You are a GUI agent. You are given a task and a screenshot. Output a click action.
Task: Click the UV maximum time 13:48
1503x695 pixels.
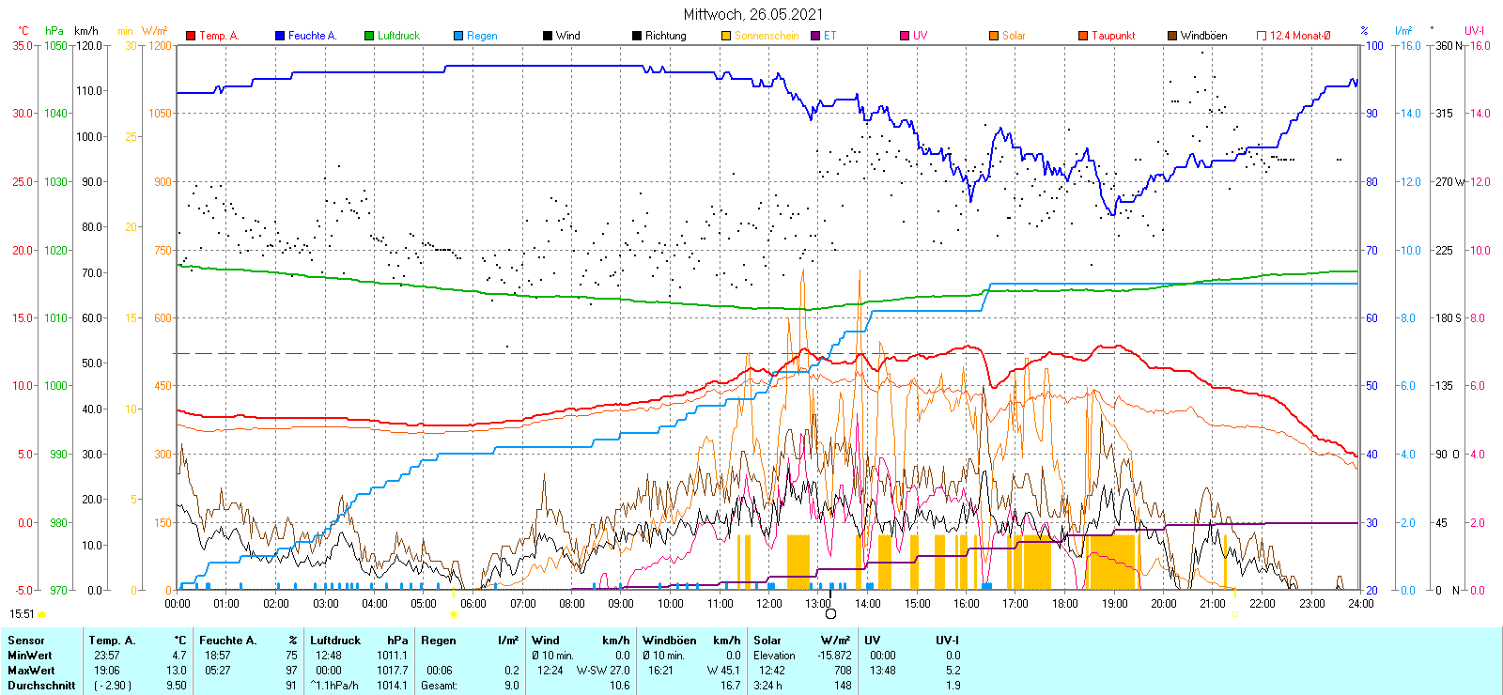(883, 671)
